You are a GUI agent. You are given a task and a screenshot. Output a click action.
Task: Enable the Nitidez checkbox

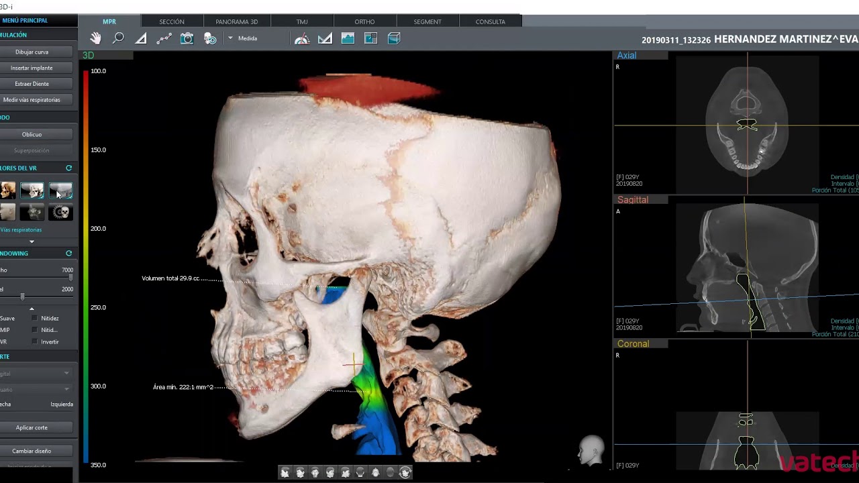click(35, 318)
